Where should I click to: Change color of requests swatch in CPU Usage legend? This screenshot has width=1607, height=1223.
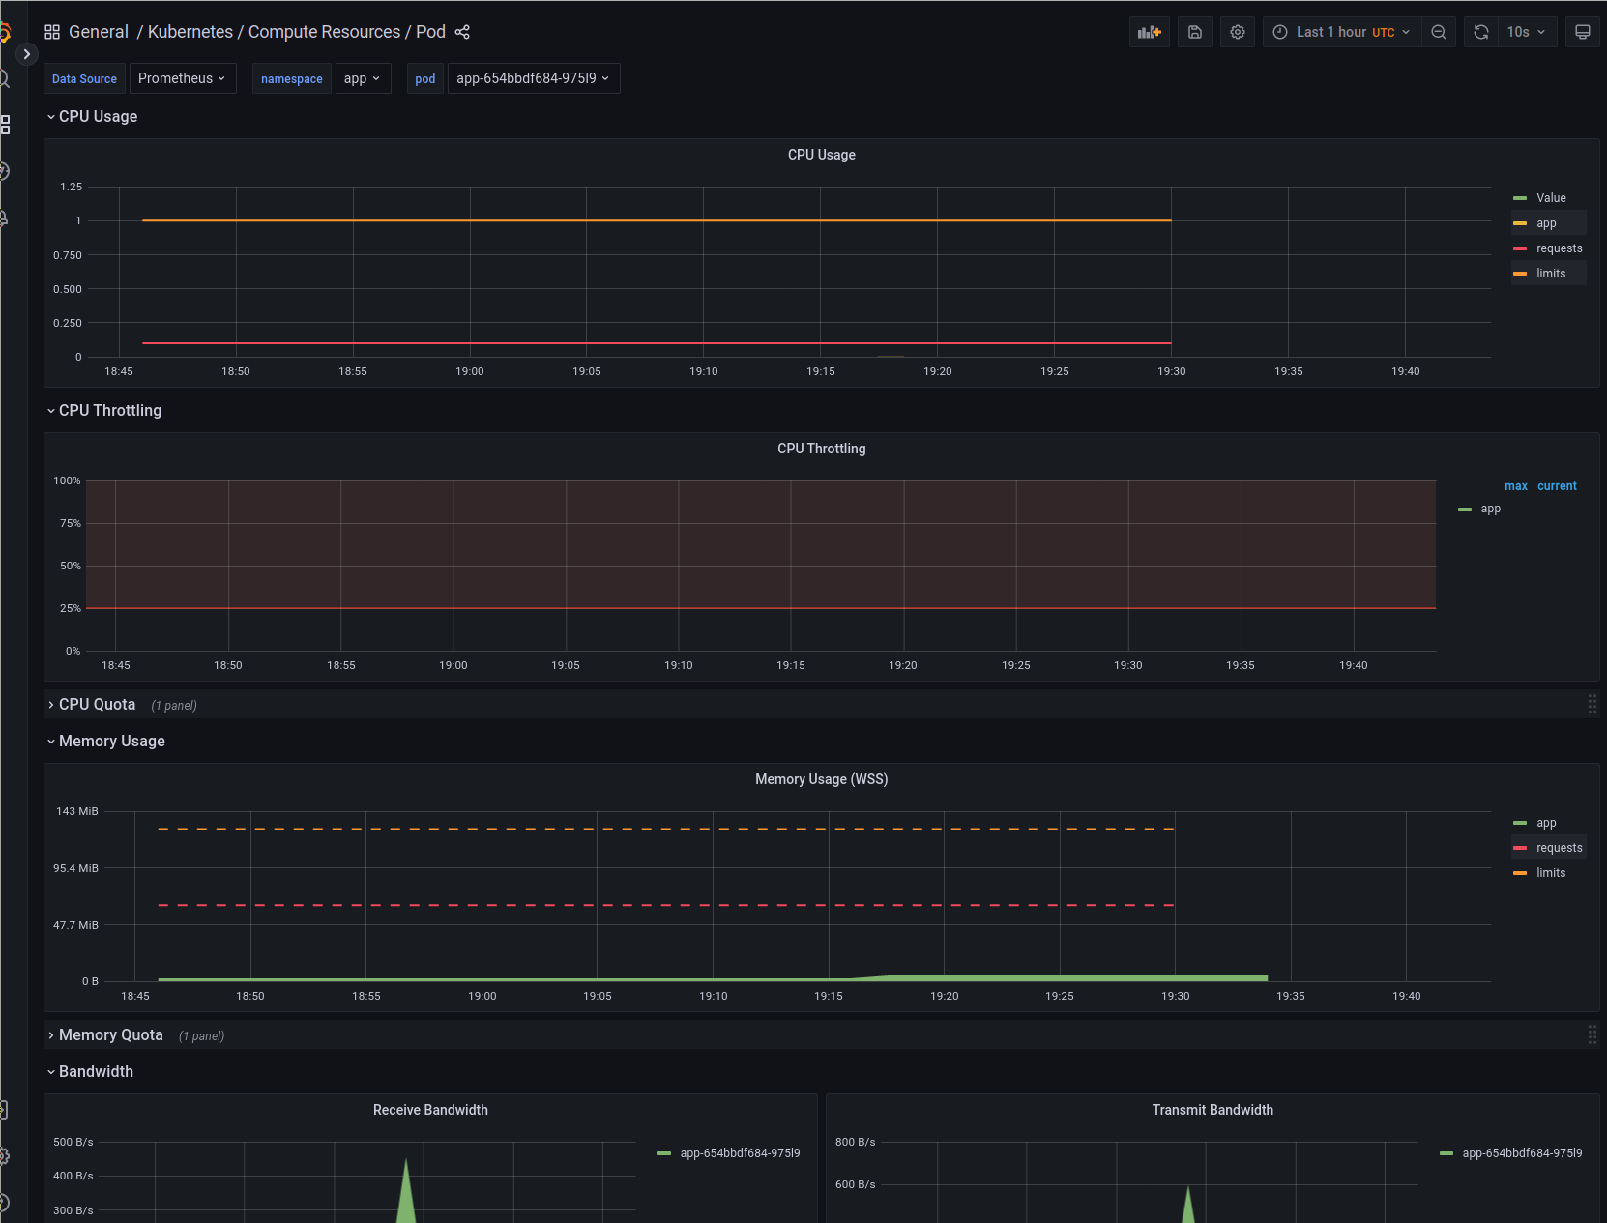[x=1520, y=248]
